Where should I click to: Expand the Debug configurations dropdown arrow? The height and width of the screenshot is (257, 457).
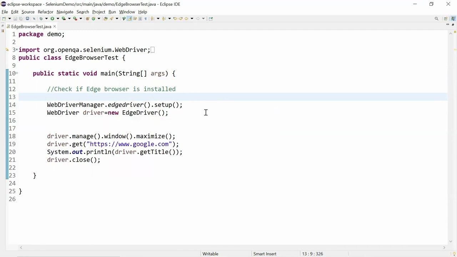46,19
